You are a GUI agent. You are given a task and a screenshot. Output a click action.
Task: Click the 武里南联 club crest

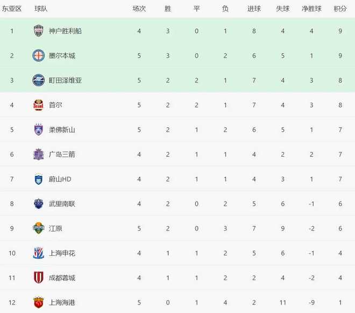tap(38, 204)
